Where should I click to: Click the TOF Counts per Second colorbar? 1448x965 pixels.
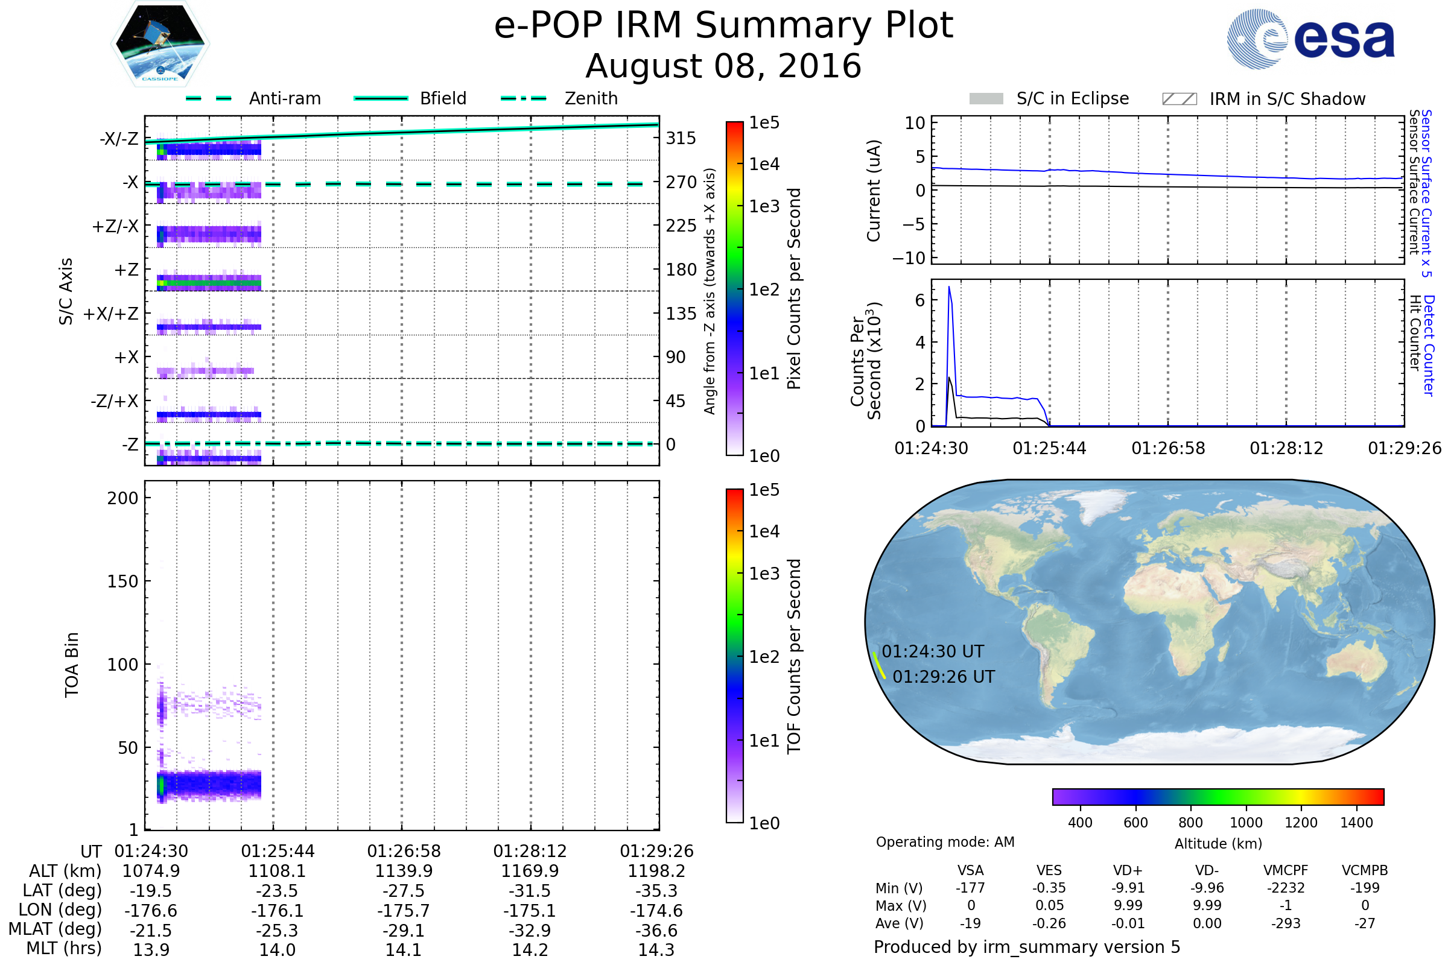pos(734,656)
